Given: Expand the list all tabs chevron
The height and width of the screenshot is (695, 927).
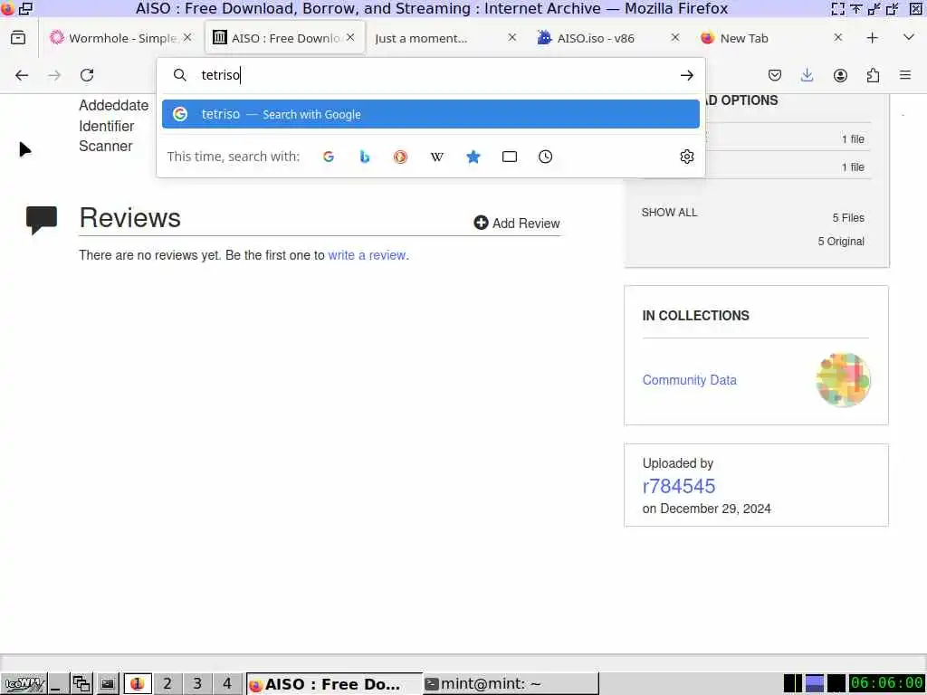Looking at the screenshot, I should tap(909, 37).
